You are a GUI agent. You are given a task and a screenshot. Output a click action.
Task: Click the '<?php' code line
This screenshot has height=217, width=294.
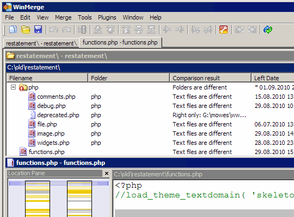point(128,186)
